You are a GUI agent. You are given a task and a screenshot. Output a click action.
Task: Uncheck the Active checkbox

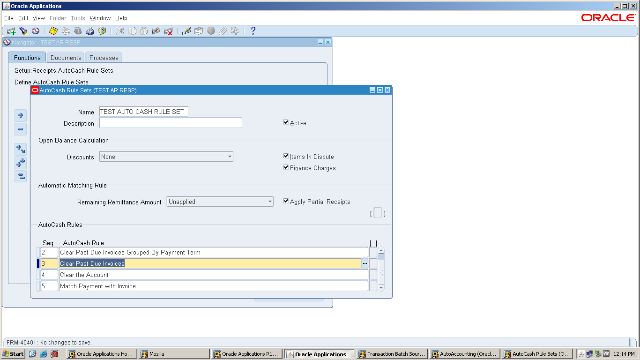pyautogui.click(x=286, y=122)
